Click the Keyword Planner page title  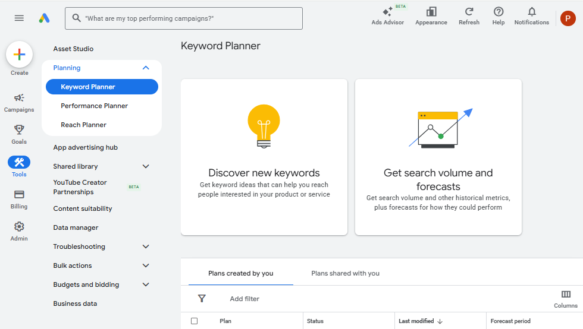(x=221, y=46)
